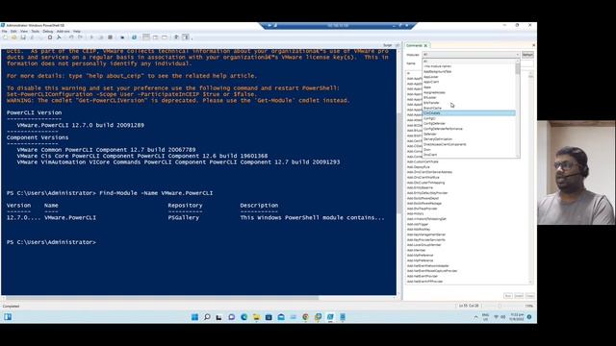
Task: Select DeliveryOptimization in modules dropdown
Action: (469, 138)
